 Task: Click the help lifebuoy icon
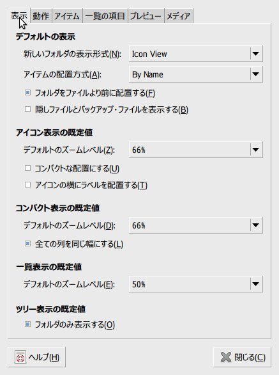coord(20,357)
